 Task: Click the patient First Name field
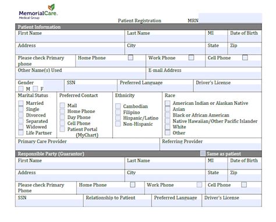click(70, 38)
